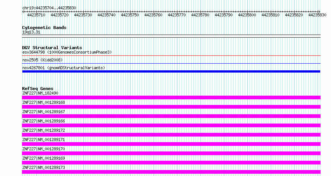Image resolution: width=331 pixels, height=176 pixels.
Task: Click the DGV Structural Variants track title
Action: [52, 48]
